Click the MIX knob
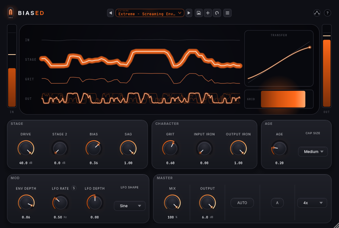The width and height of the screenshot is (339, 228). coord(172,202)
